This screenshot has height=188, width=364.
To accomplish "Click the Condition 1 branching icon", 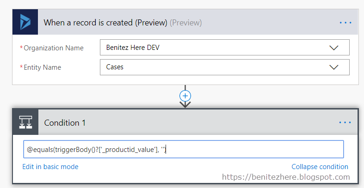I will [25, 122].
